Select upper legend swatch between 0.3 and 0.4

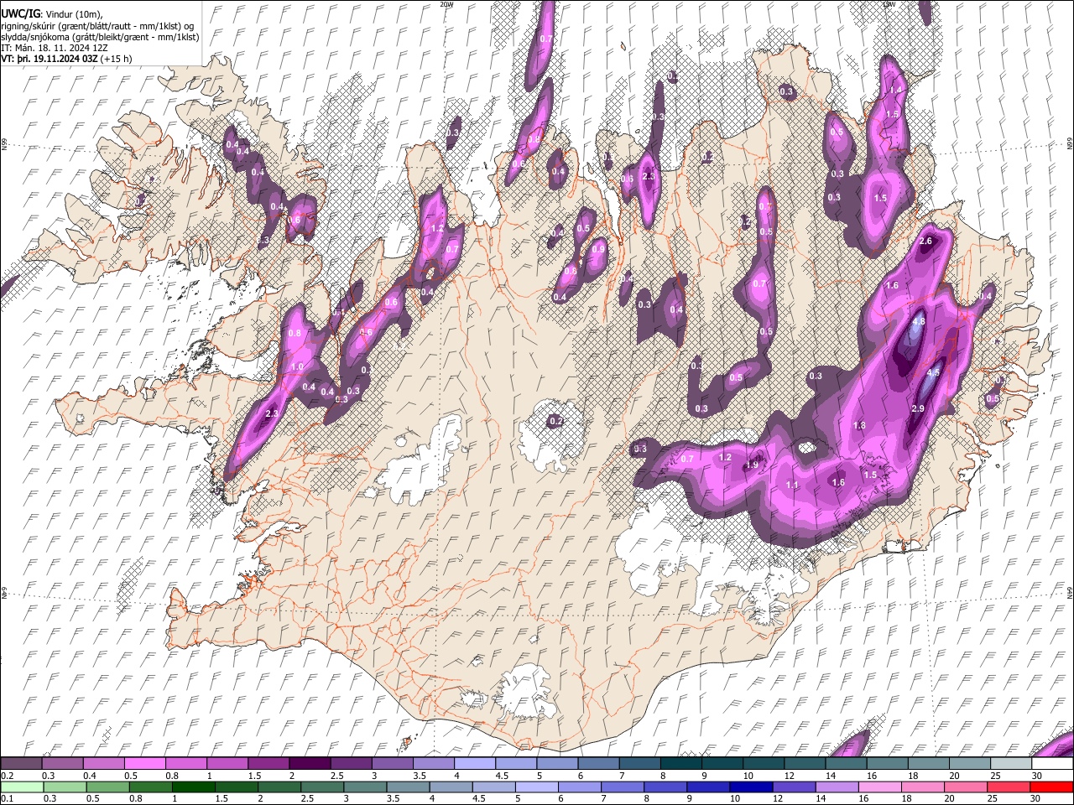click(x=63, y=764)
